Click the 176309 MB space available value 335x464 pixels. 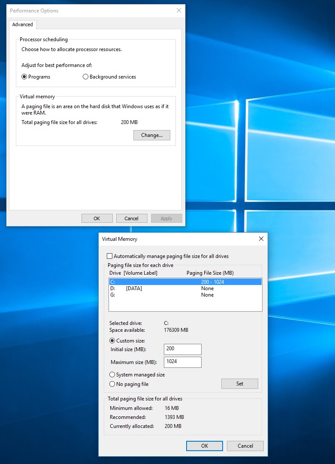pyautogui.click(x=176, y=330)
